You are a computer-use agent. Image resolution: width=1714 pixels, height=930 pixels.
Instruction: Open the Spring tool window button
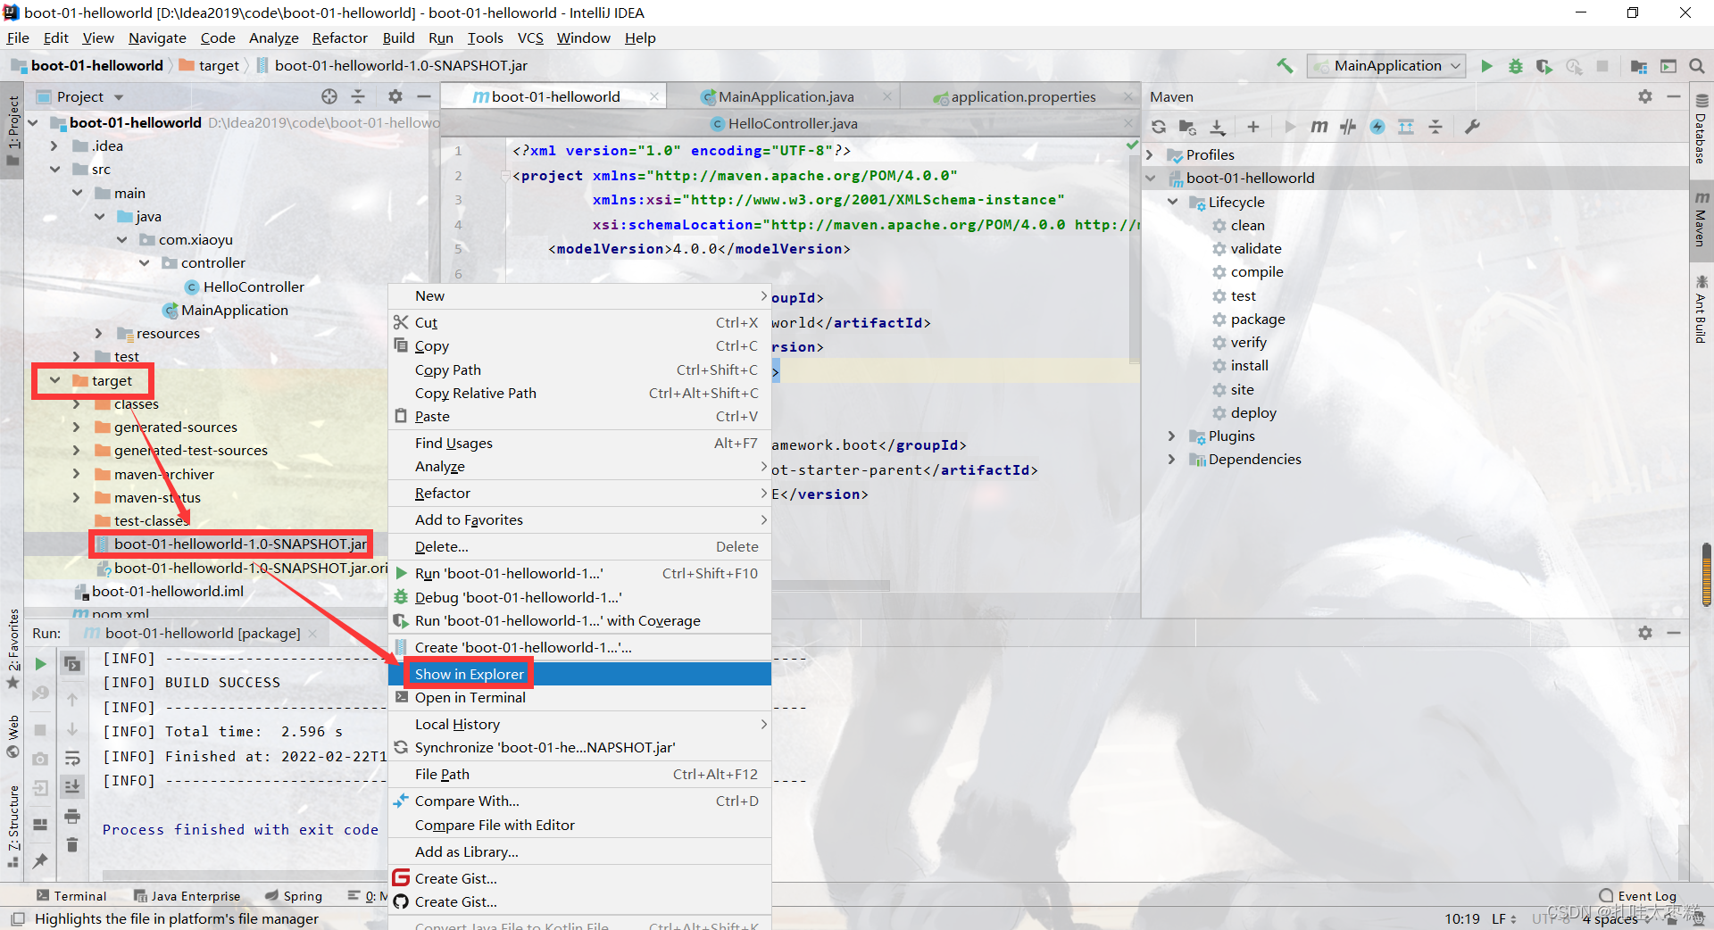[x=294, y=895]
